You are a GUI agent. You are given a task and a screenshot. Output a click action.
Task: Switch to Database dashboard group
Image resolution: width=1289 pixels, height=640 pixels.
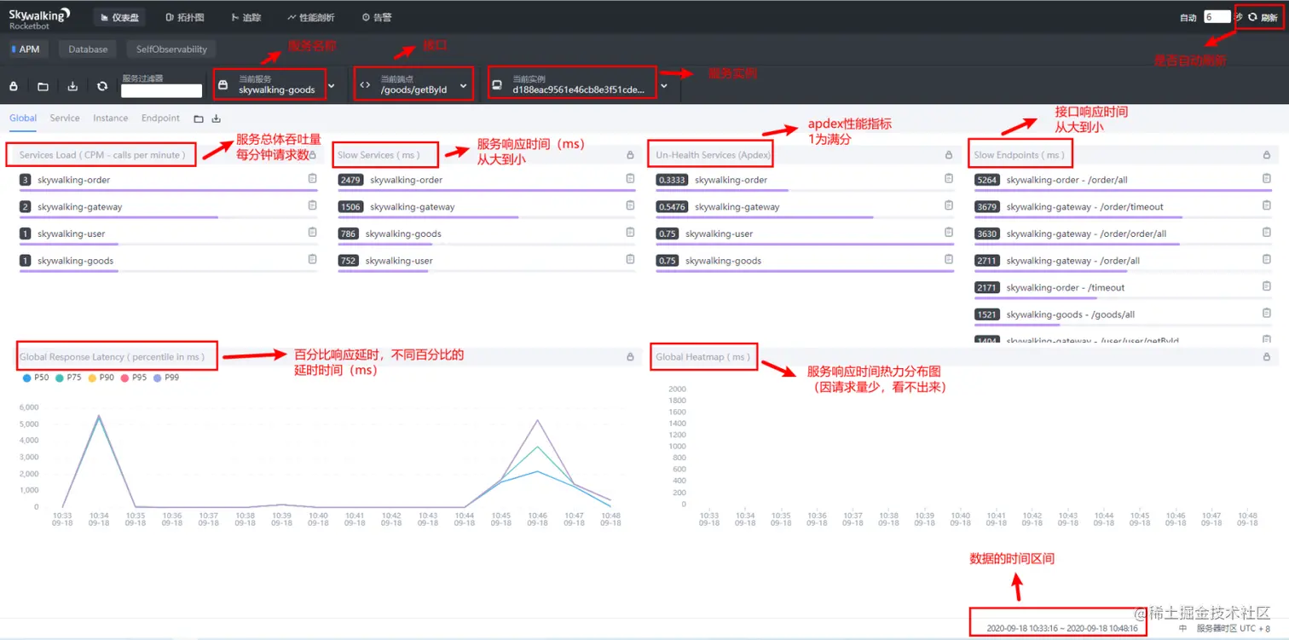[88, 49]
